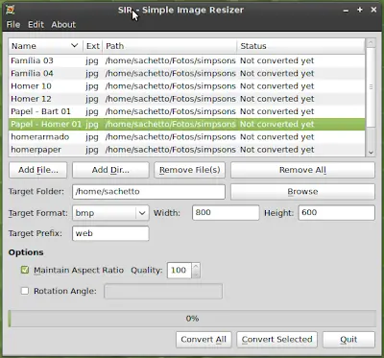This screenshot has width=384, height=358.
Task: Select the Familia 03 row
Action: point(186,60)
